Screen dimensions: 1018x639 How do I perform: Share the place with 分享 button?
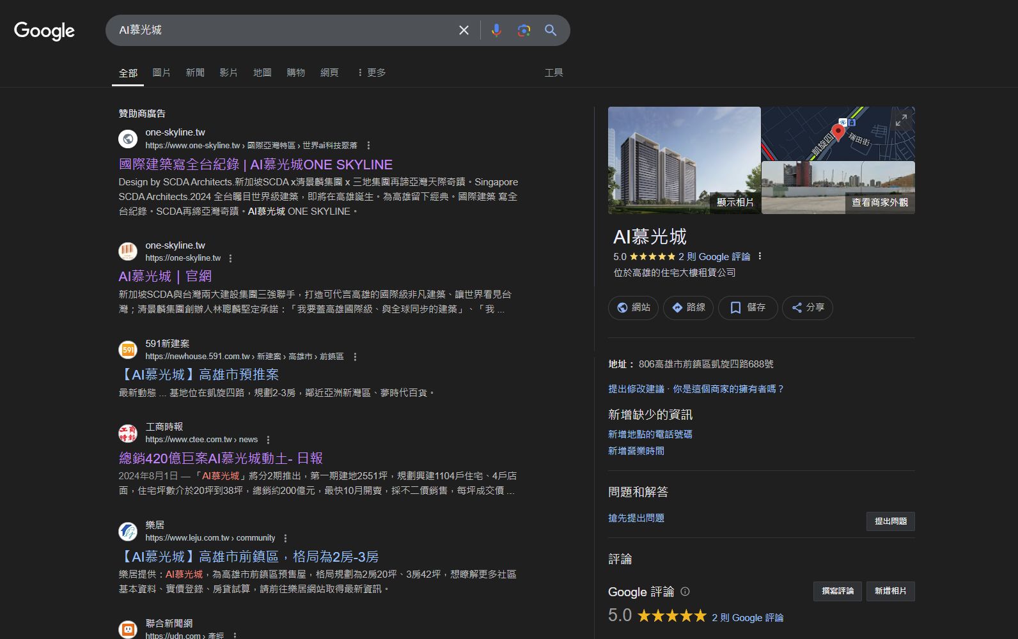click(x=808, y=308)
